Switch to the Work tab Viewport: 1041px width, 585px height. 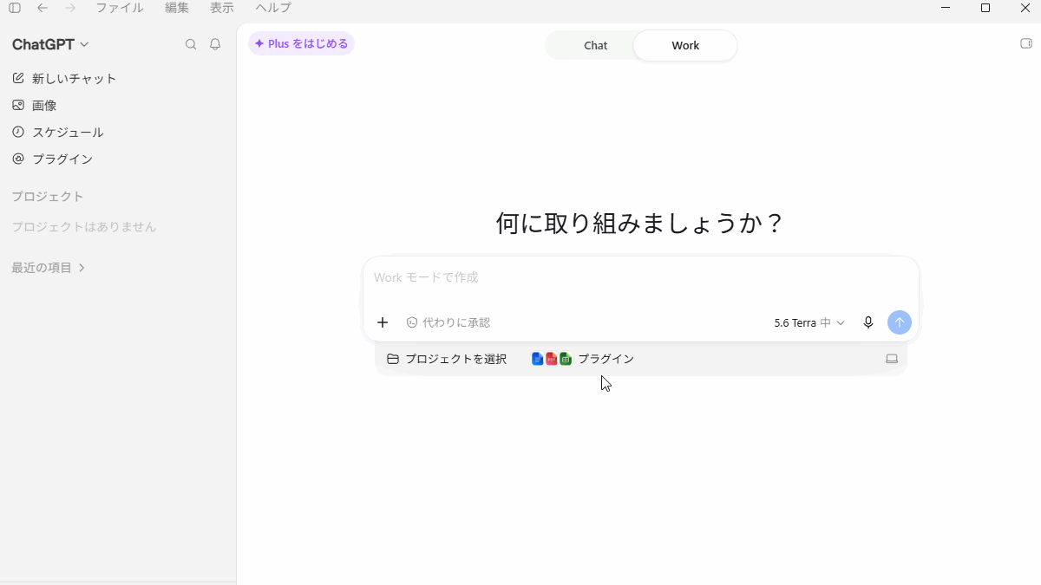685,46
